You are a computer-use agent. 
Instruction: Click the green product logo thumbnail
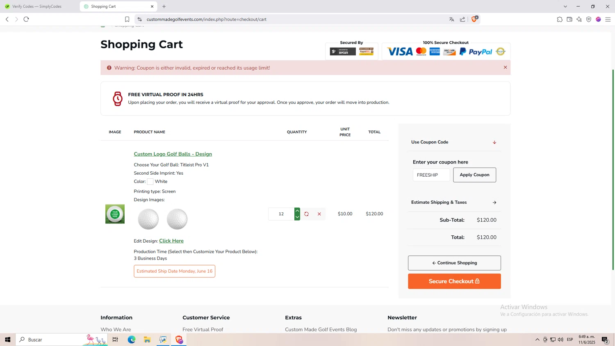pos(115,214)
